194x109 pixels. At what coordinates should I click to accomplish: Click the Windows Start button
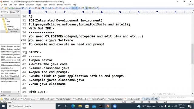[3, 106]
